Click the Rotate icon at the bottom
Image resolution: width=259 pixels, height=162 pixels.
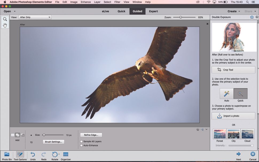[x=55, y=155]
